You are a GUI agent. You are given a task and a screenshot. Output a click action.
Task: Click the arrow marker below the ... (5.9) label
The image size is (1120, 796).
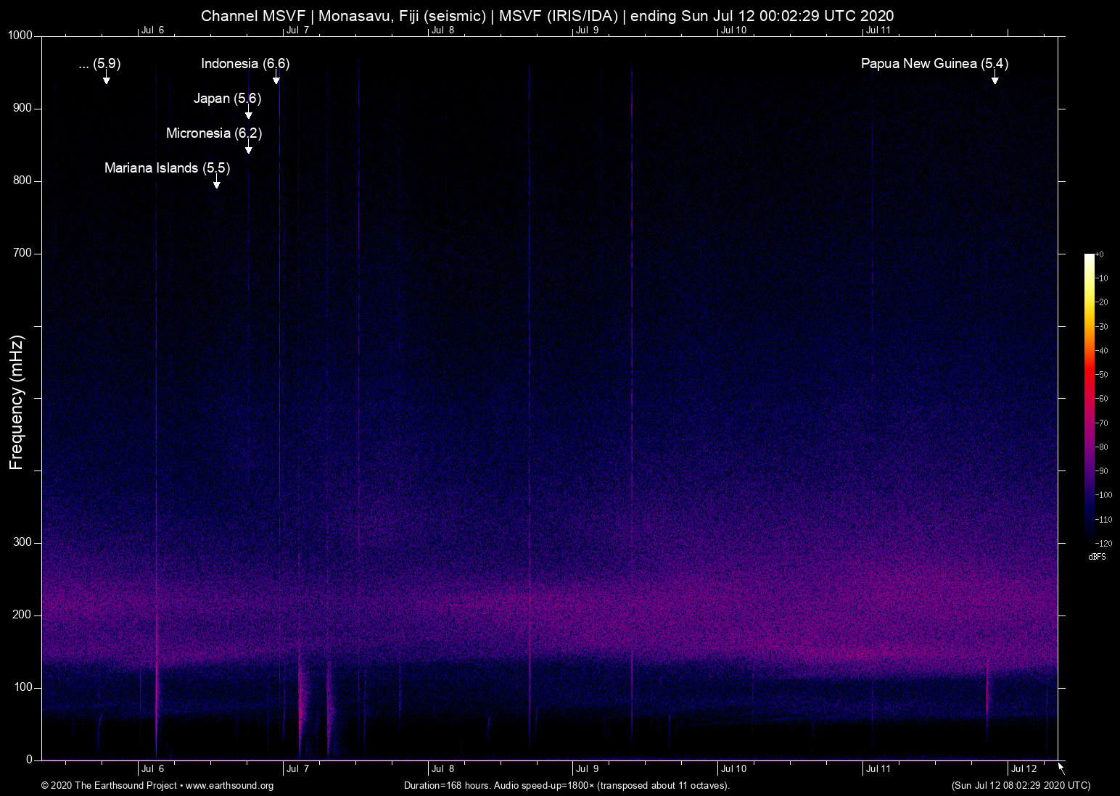(x=107, y=77)
